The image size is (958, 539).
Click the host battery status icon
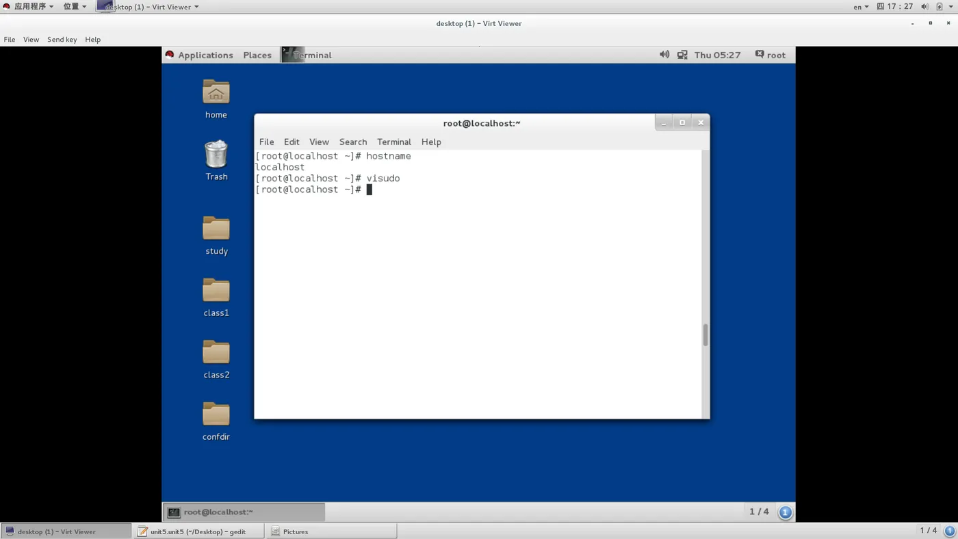pos(940,6)
